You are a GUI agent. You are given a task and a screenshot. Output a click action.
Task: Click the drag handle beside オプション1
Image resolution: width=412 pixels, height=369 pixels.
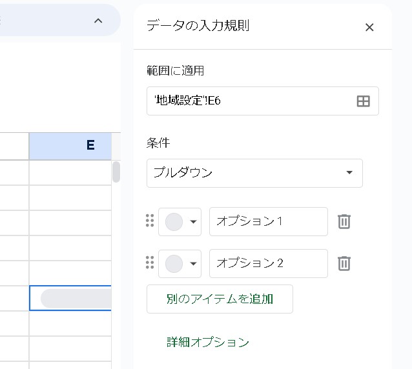point(150,221)
